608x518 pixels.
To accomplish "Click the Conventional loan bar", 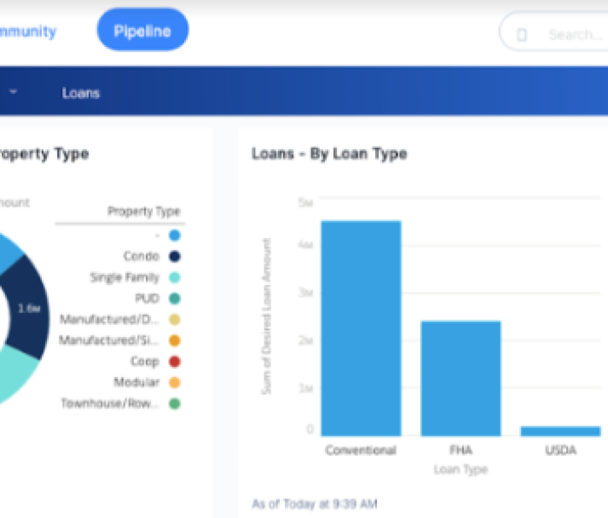I will [361, 329].
